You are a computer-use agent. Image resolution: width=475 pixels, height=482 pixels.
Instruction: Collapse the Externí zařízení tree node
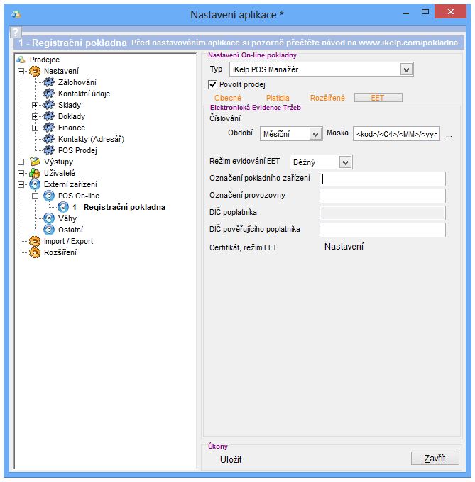coord(21,184)
